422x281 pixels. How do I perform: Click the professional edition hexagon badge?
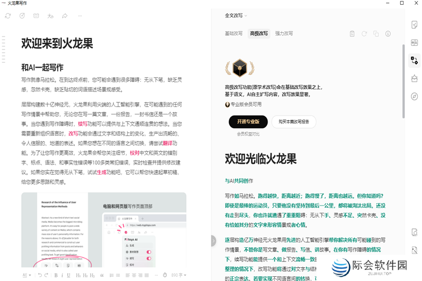pyautogui.click(x=240, y=68)
